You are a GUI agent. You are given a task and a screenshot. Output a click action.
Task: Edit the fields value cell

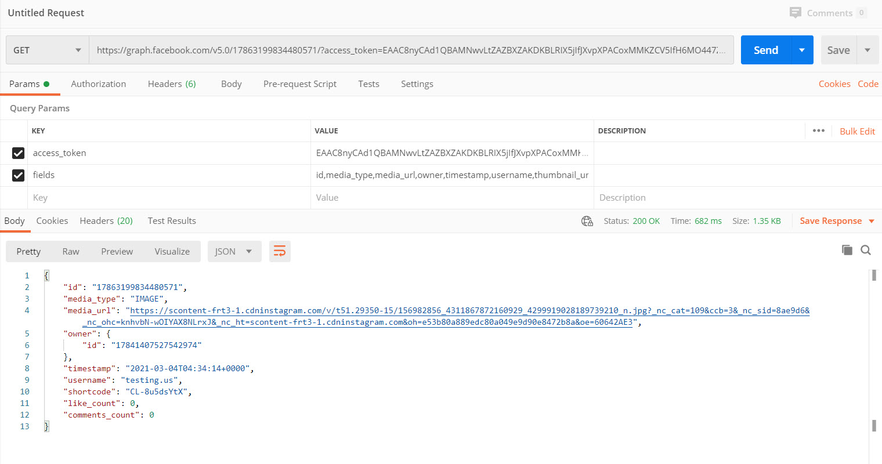pos(452,175)
